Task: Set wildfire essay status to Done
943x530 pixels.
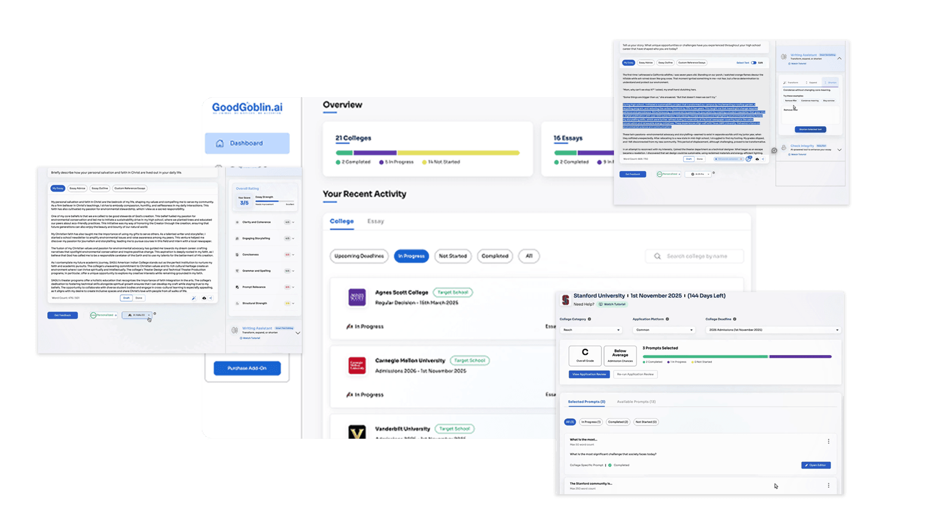Action: pos(699,159)
